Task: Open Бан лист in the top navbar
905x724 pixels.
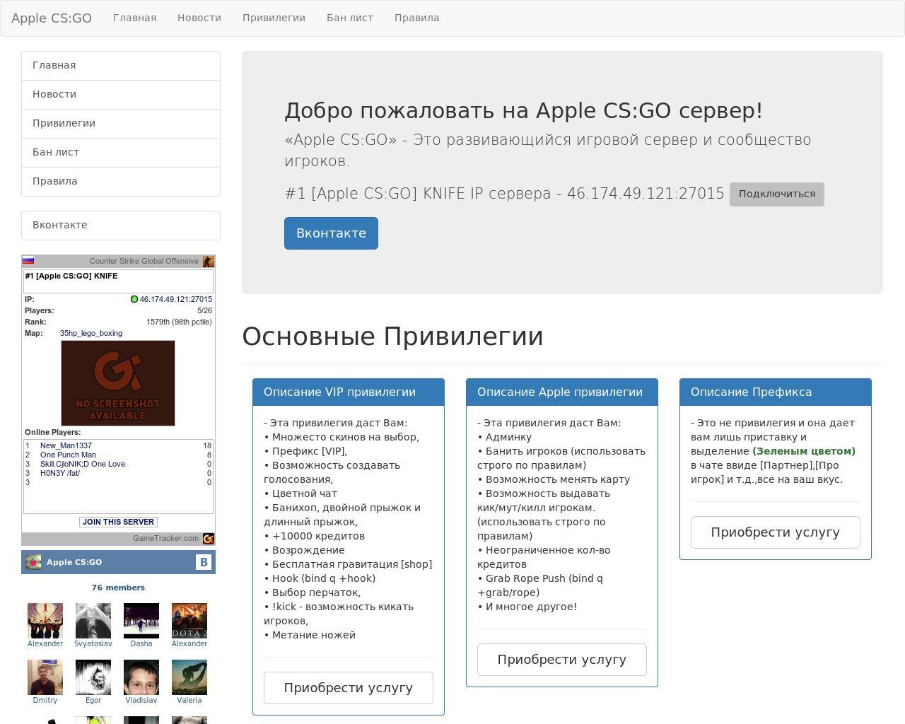Action: [350, 18]
